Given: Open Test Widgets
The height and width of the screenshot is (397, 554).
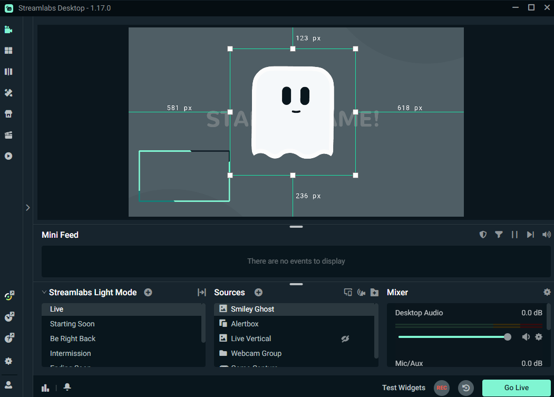Looking at the screenshot, I should [x=404, y=388].
